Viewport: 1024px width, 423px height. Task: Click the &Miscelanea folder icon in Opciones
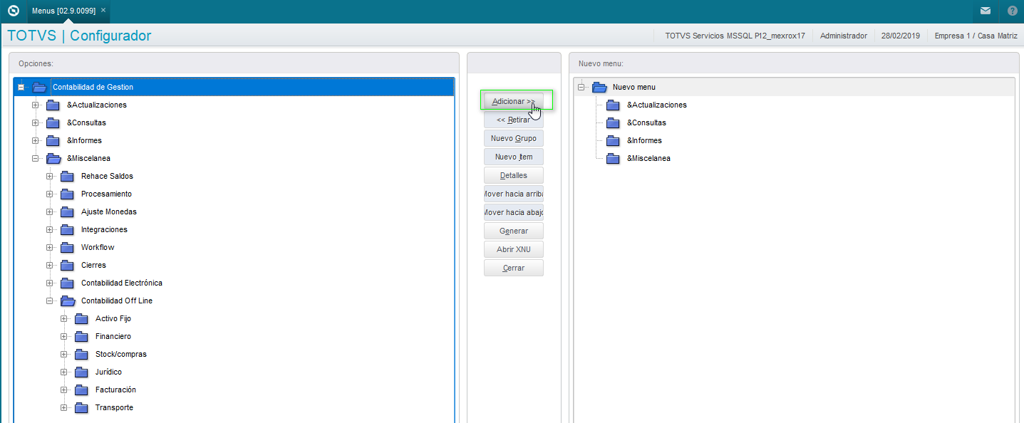pyautogui.click(x=54, y=158)
